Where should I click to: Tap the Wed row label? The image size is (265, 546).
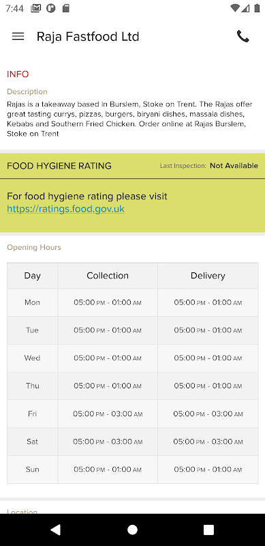coord(32,358)
